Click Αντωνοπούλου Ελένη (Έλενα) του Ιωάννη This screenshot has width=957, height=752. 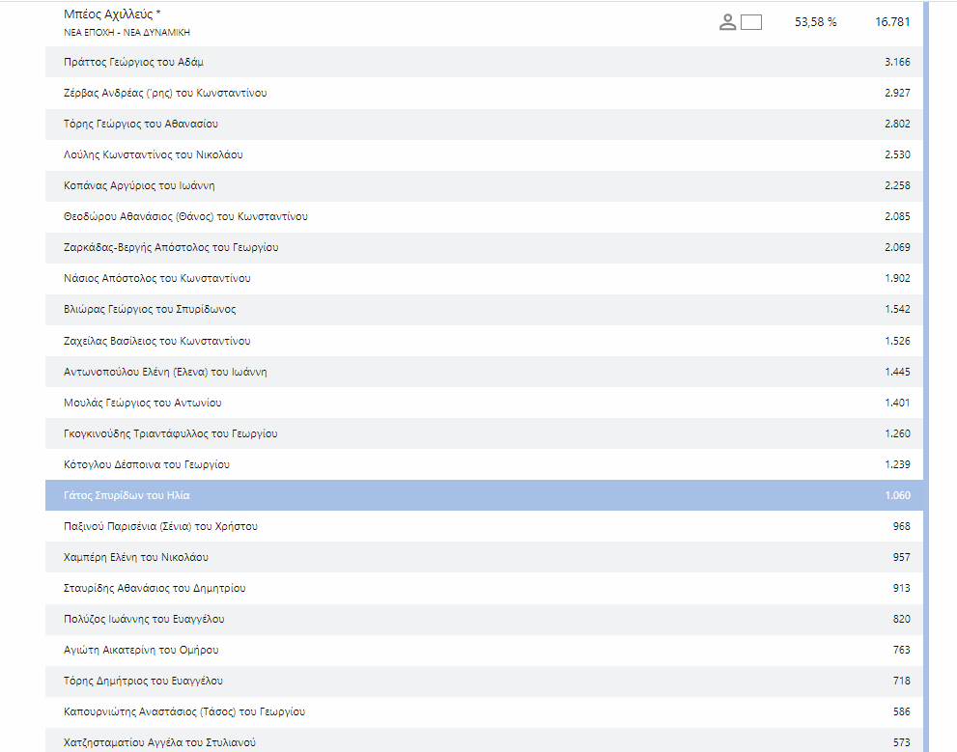(164, 372)
